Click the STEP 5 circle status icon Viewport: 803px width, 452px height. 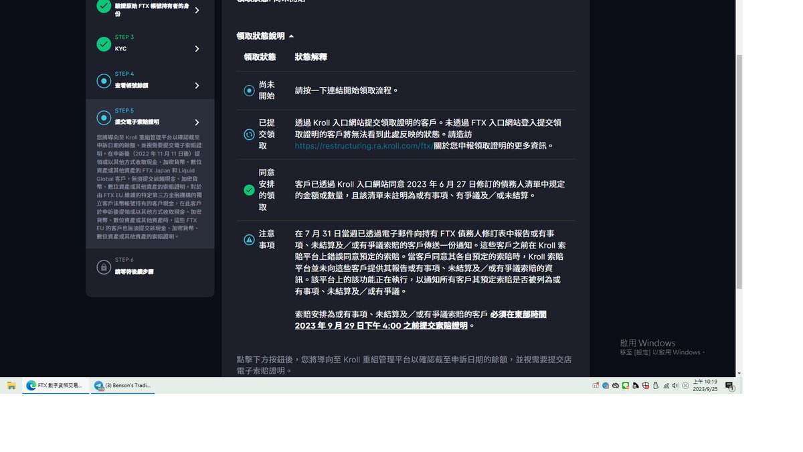tap(104, 118)
